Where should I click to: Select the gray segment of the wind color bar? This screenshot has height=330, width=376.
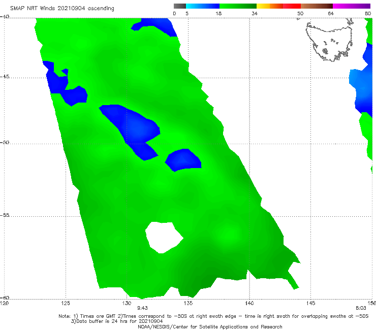coord(180,6)
